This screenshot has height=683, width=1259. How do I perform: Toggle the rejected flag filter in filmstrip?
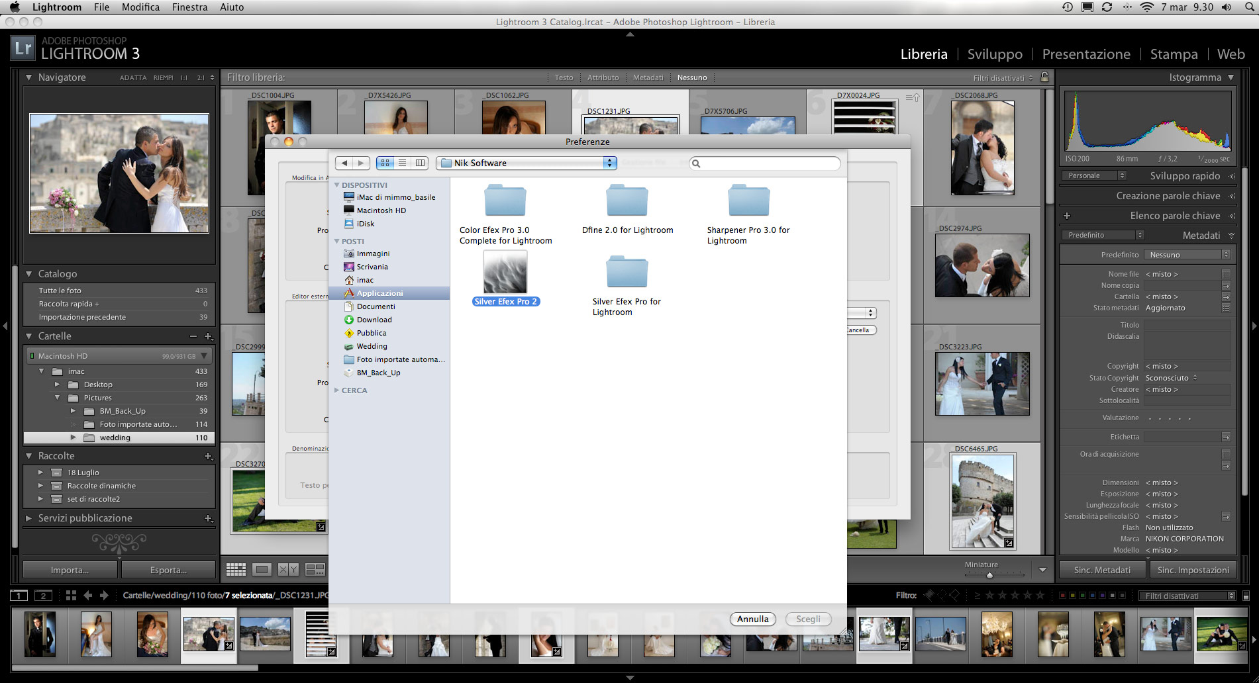(x=954, y=595)
